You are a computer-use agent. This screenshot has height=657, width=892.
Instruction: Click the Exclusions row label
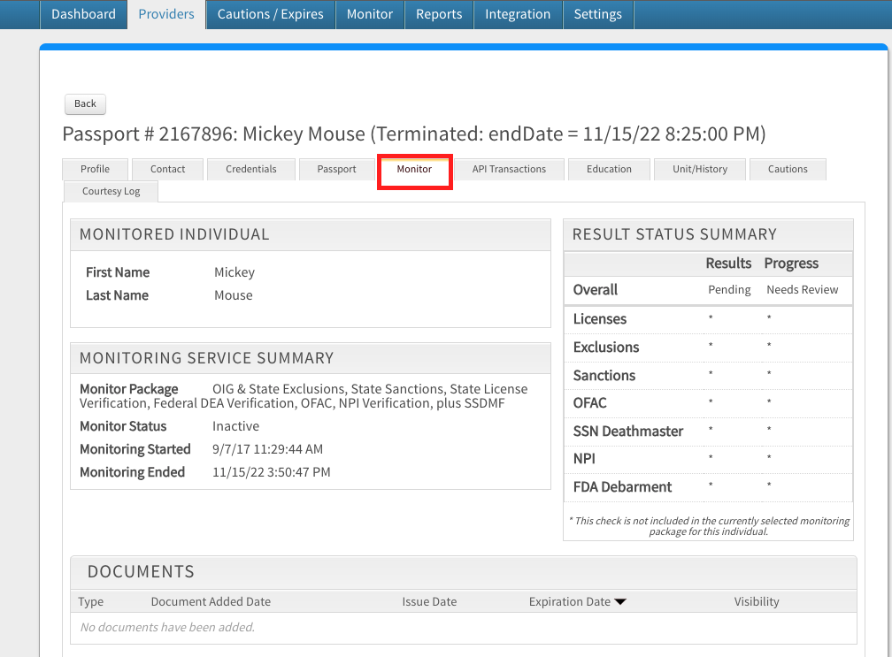pyautogui.click(x=606, y=348)
